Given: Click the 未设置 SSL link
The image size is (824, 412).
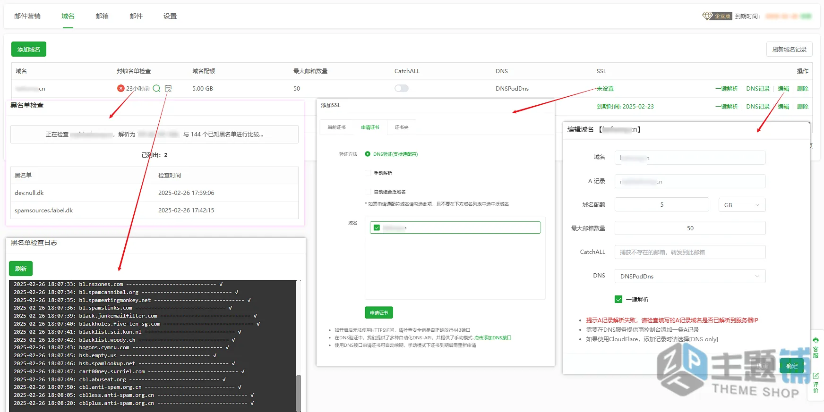Looking at the screenshot, I should point(605,88).
